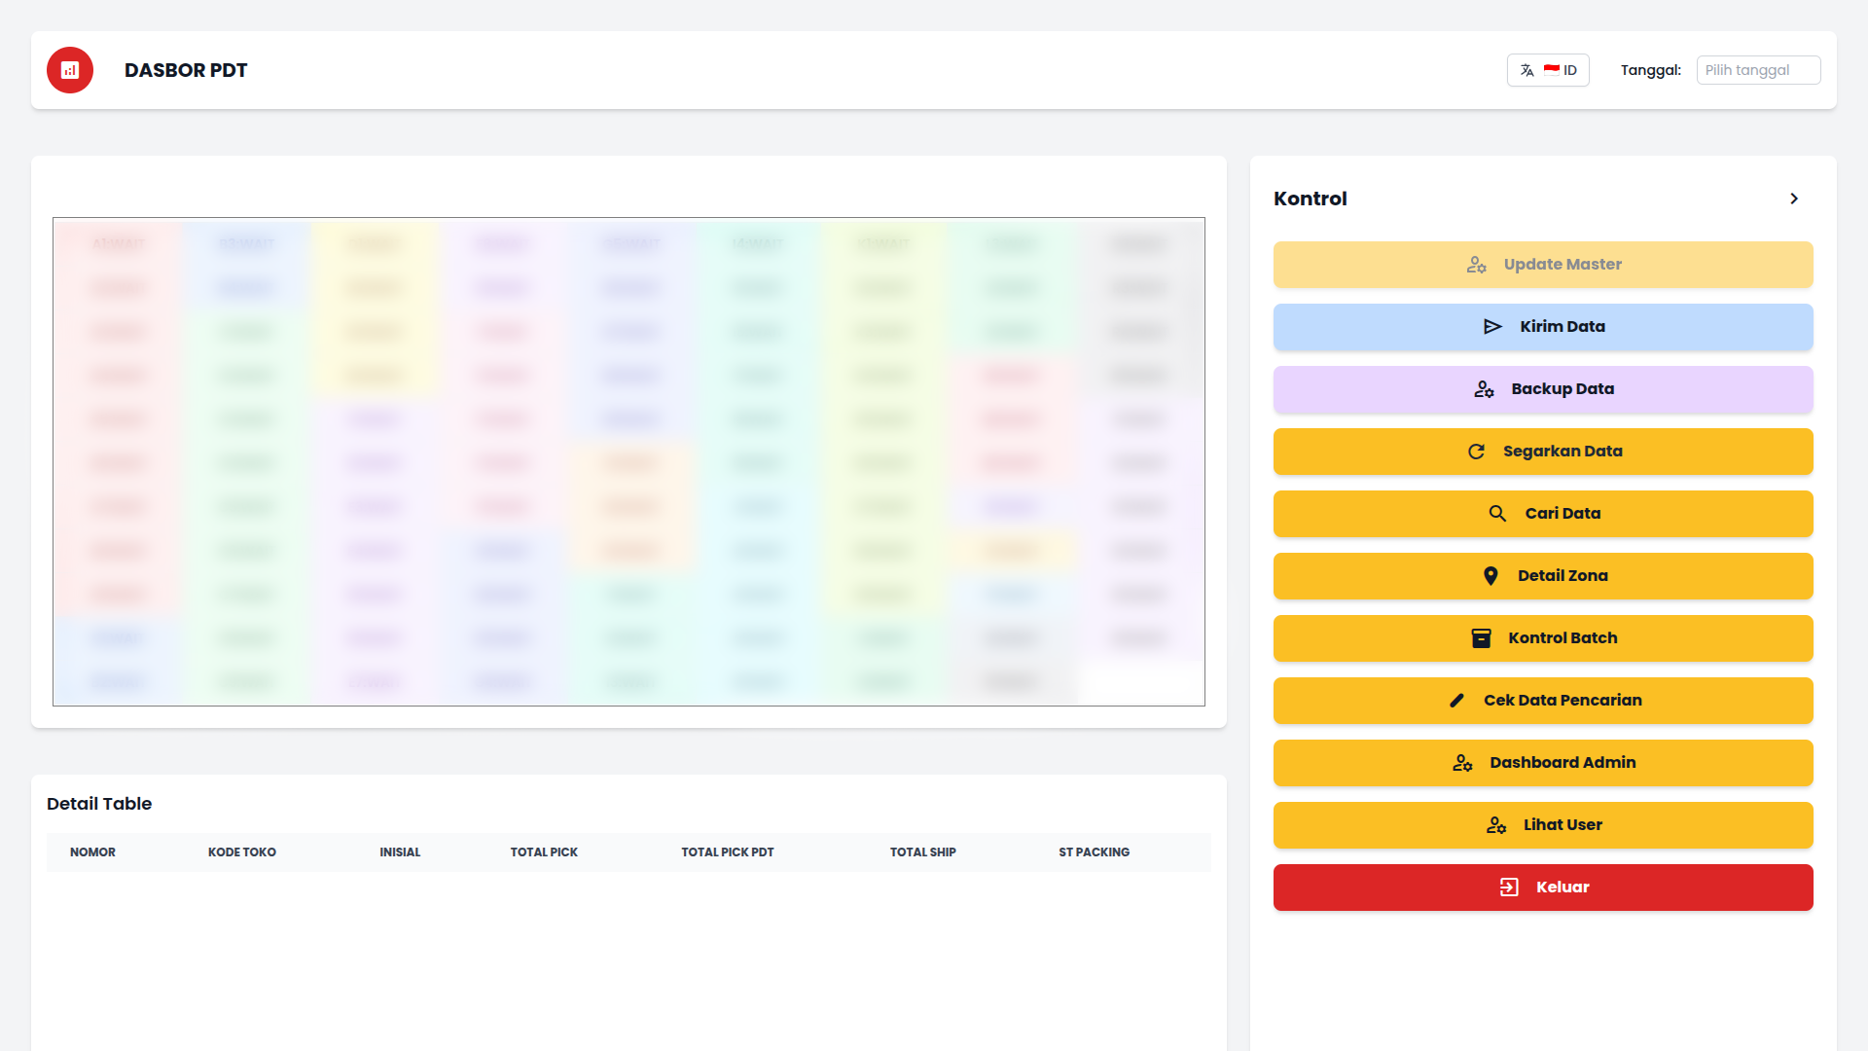Click the ST PACKING column header

[1095, 852]
